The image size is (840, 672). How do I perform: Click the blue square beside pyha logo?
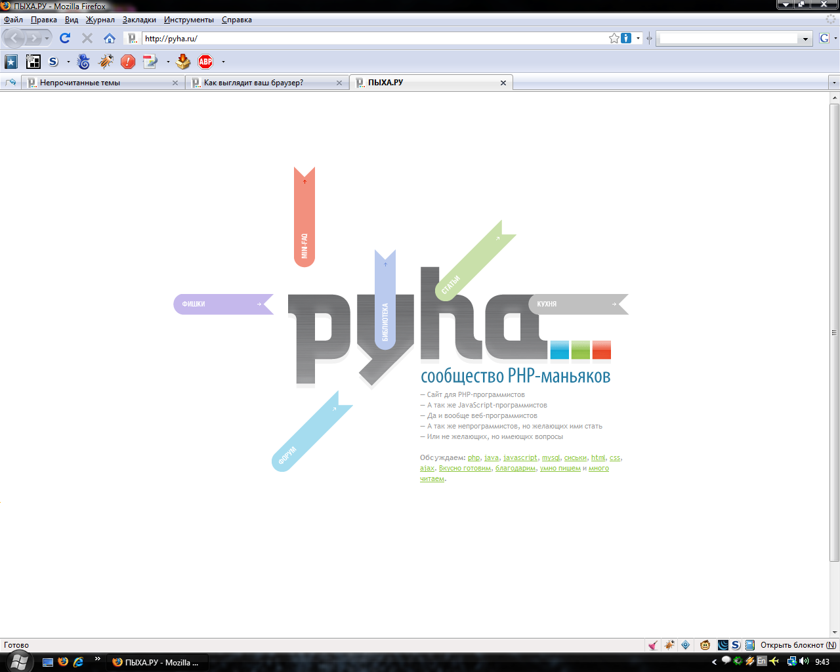(559, 350)
